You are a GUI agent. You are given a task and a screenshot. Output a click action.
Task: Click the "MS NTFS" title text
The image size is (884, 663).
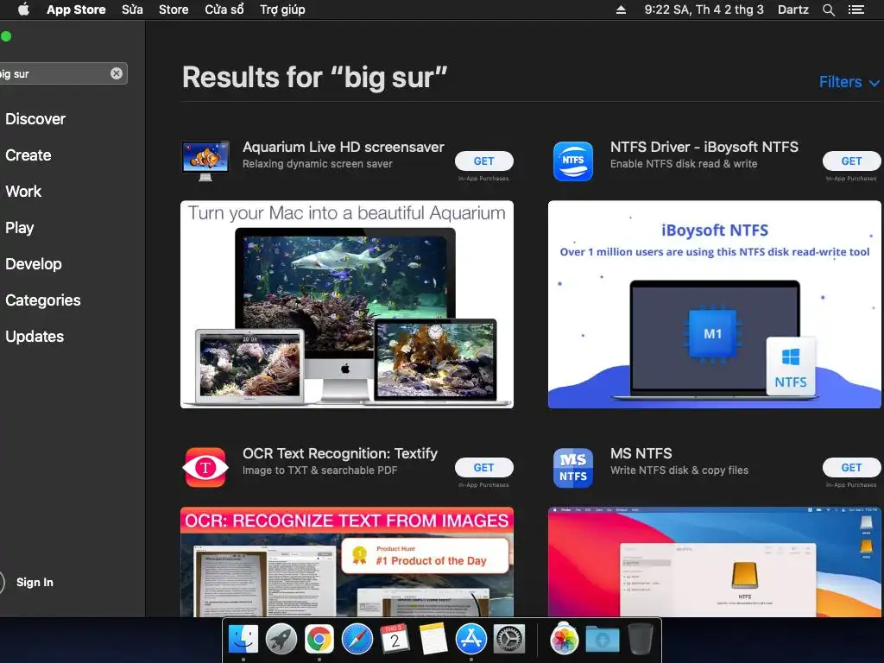[641, 454]
